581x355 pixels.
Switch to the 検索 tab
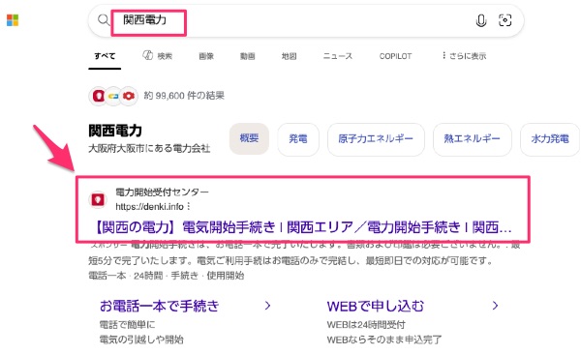158,56
